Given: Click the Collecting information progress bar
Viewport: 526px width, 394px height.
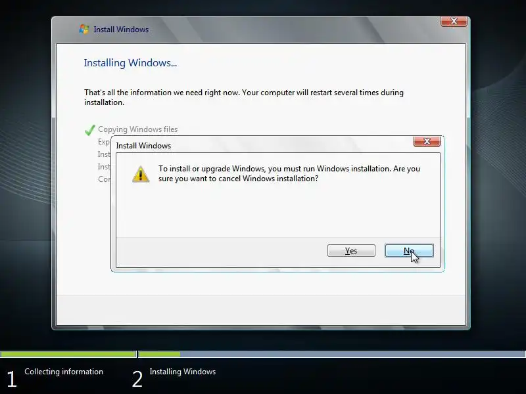Looking at the screenshot, I should click(68, 354).
